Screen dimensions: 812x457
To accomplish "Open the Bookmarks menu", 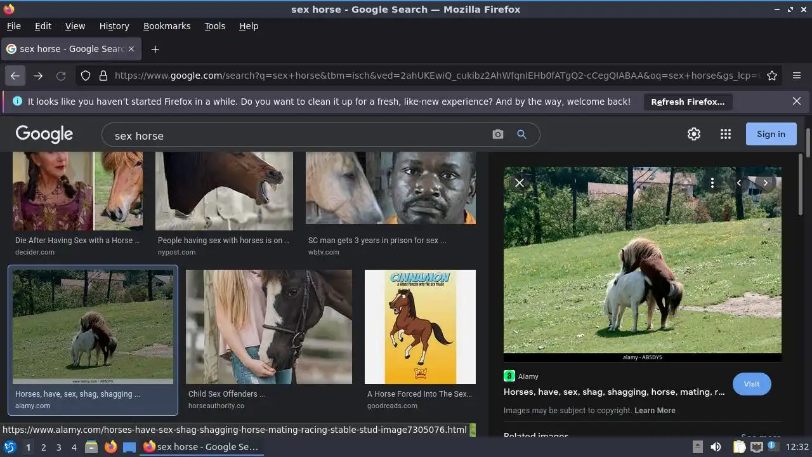I will [167, 26].
